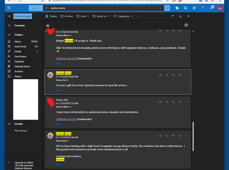Reply to the 8:42 PM message
229x170 pixels.
pyautogui.click(x=167, y=75)
